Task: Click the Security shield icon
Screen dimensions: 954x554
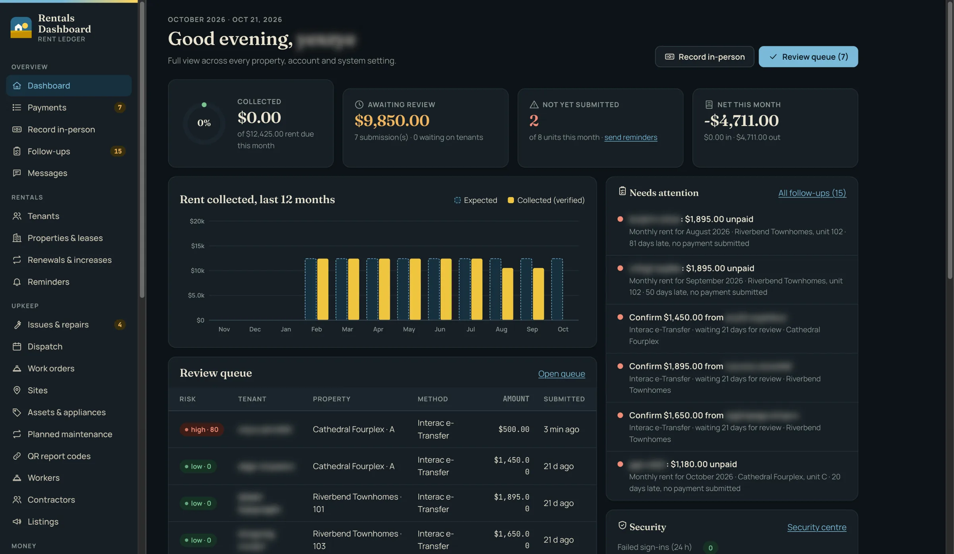Action: 622,526
